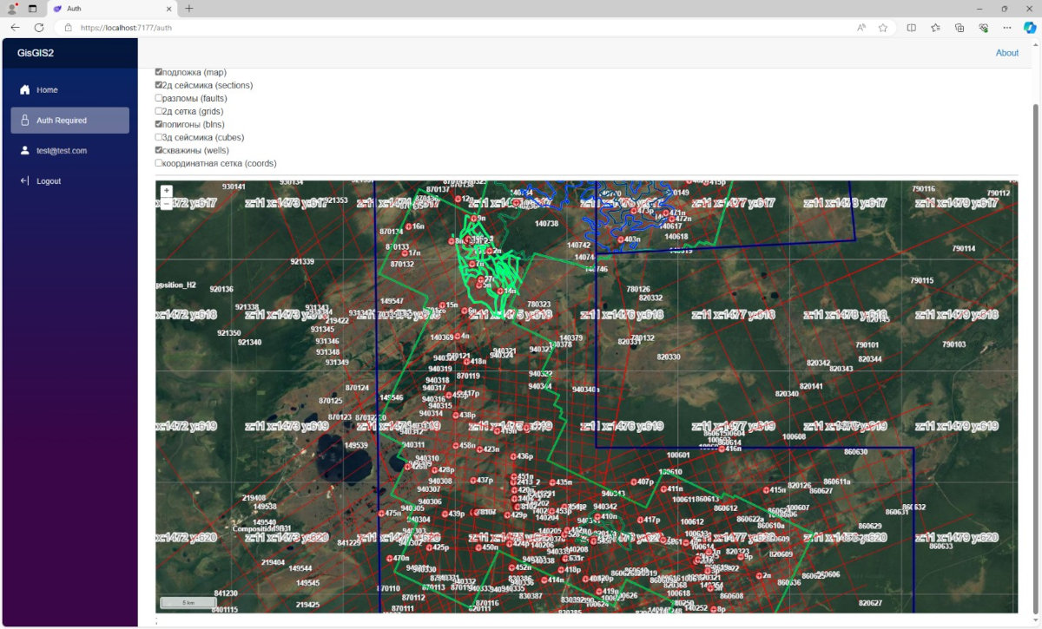Open browser read aloud option
Image resolution: width=1042 pixels, height=629 pixels.
pyautogui.click(x=861, y=28)
